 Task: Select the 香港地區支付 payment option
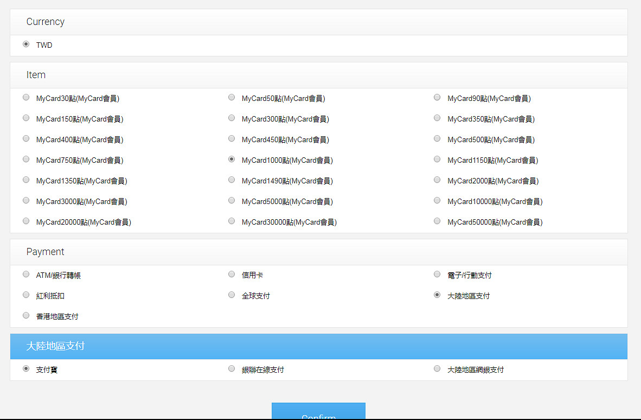click(26, 315)
